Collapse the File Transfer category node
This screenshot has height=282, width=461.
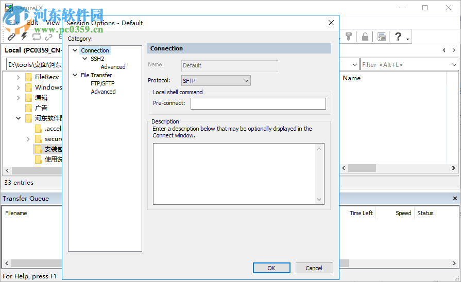pyautogui.click(x=75, y=75)
